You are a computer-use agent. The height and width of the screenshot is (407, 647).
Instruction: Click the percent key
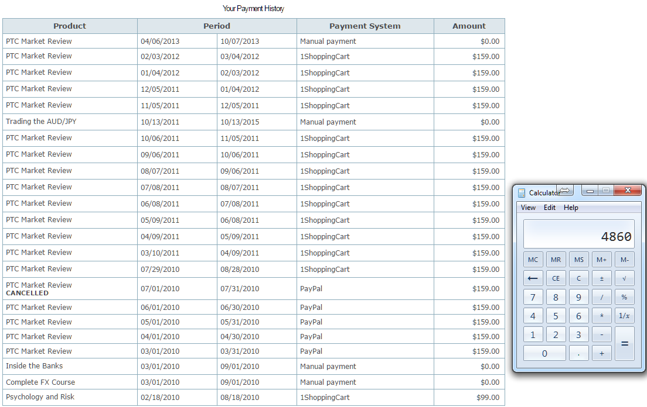(x=625, y=297)
